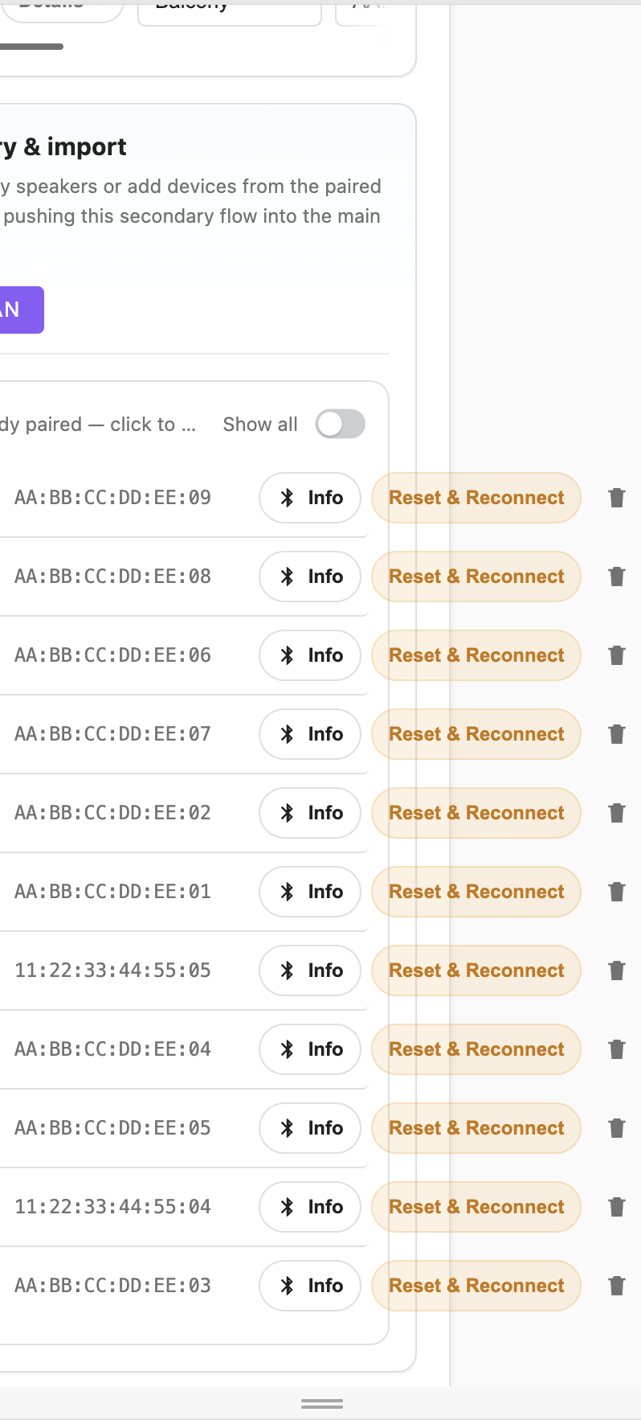Delete the AA:BB:CC:DD:EE:07 device entry
Viewport: 641px width, 1420px height.
[616, 734]
